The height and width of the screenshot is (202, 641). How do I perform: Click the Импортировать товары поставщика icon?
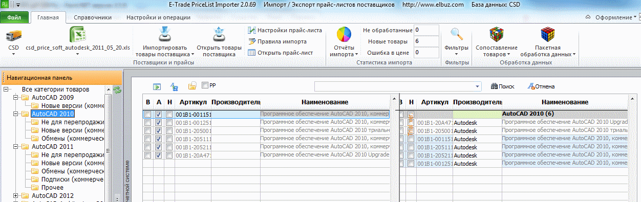point(164,35)
